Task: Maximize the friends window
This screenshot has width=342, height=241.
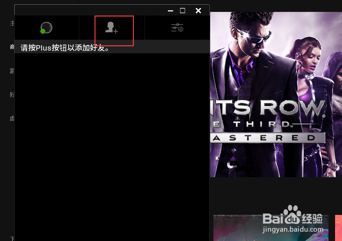Action: (182, 11)
